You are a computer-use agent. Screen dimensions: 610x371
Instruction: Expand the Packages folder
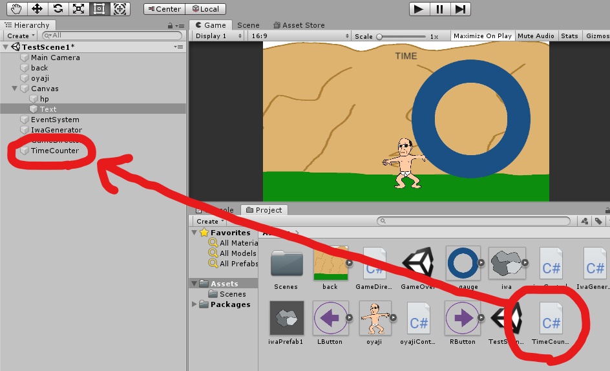tap(194, 304)
